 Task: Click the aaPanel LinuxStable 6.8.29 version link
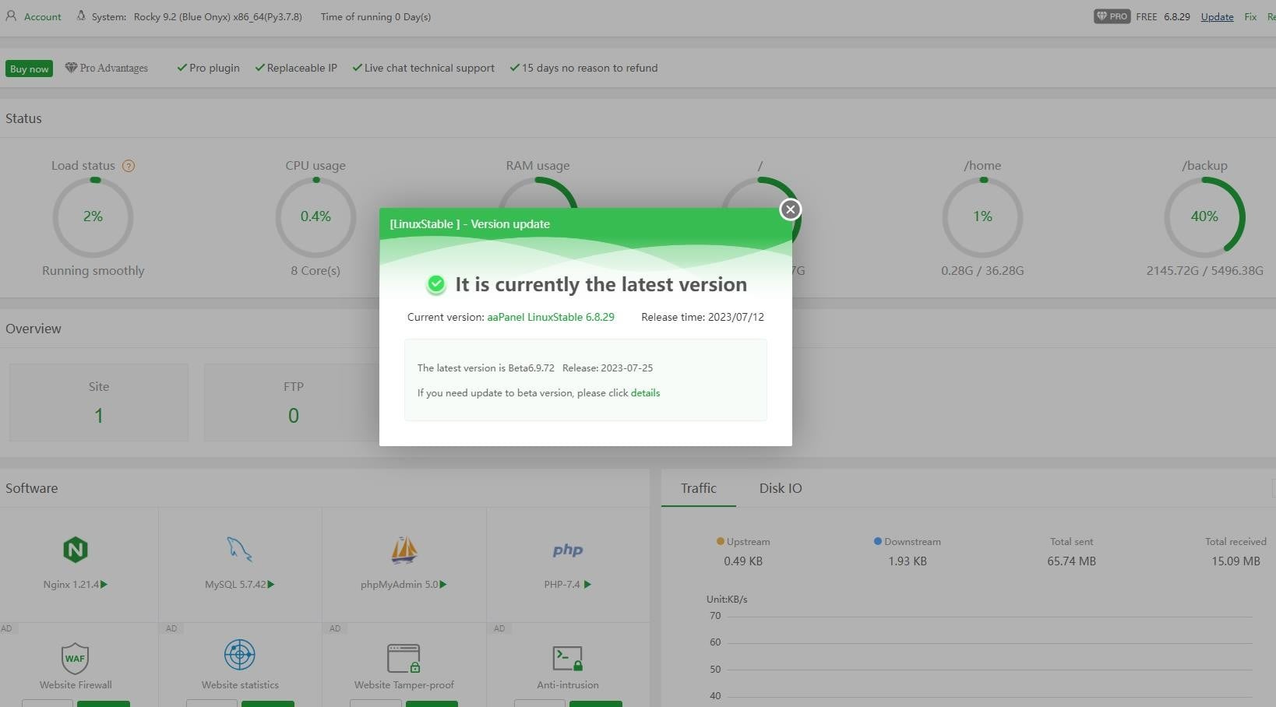coord(551,318)
